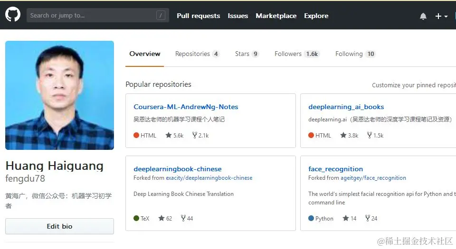
Task: Open deeplearningbook-chinese repository link
Action: coord(177,169)
